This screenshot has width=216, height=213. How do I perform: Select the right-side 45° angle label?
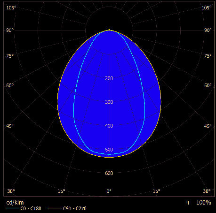click(208, 126)
